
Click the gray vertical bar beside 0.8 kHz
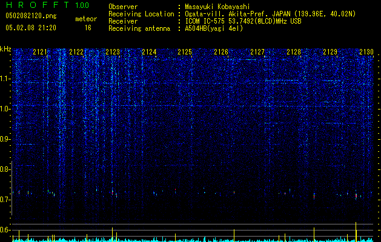point(12,188)
